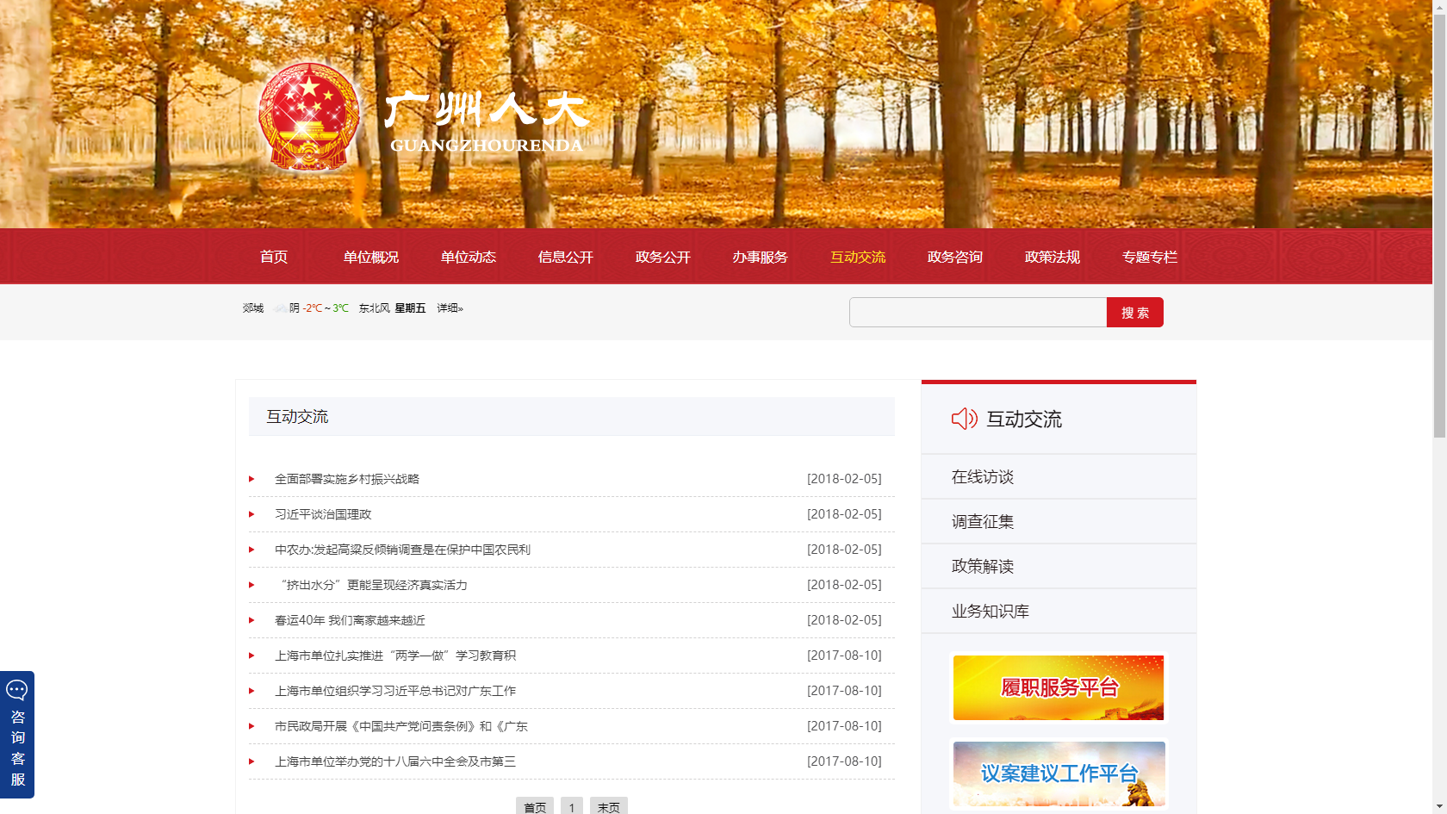The width and height of the screenshot is (1447, 814).
Task: Open 政务公开 menu item
Action: tap(663, 257)
